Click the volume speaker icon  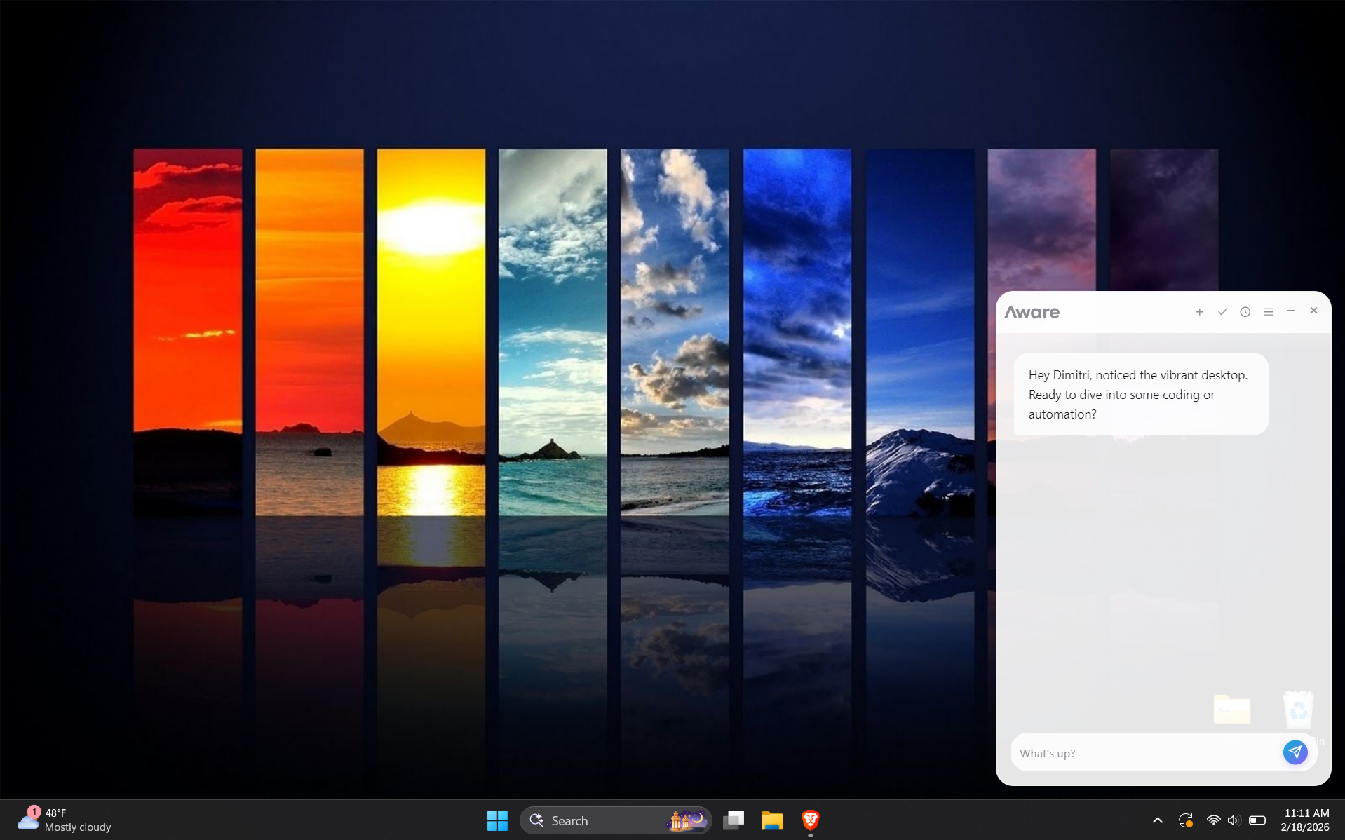[1234, 820]
